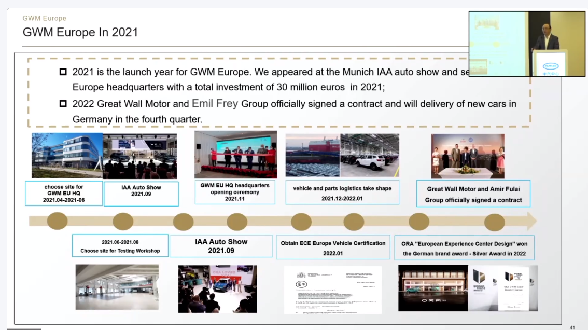Open the ORA storefront photo
This screenshot has height=330, width=588.
pos(433,288)
